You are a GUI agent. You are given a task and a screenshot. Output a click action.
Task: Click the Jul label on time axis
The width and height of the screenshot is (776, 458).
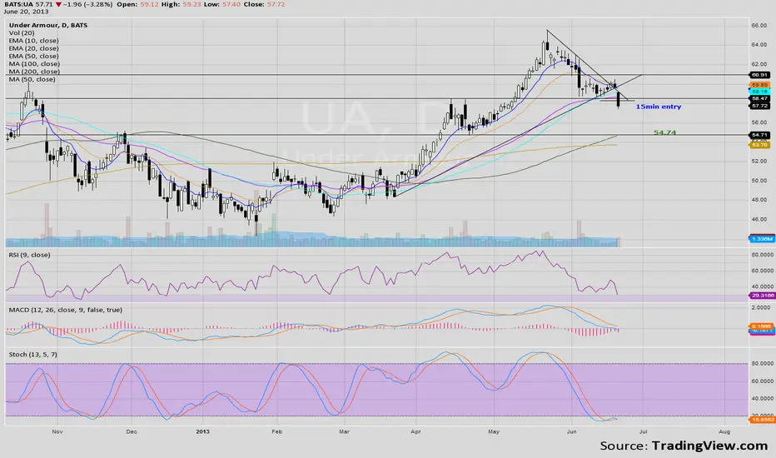click(643, 431)
